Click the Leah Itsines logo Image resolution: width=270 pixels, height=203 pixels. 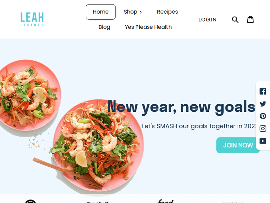(x=32, y=19)
